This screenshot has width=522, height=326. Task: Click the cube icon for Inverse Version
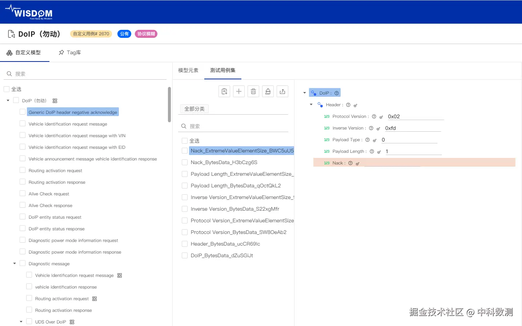tap(378, 128)
